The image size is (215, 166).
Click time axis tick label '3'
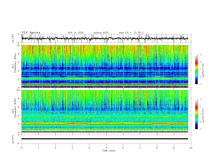click(72, 148)
